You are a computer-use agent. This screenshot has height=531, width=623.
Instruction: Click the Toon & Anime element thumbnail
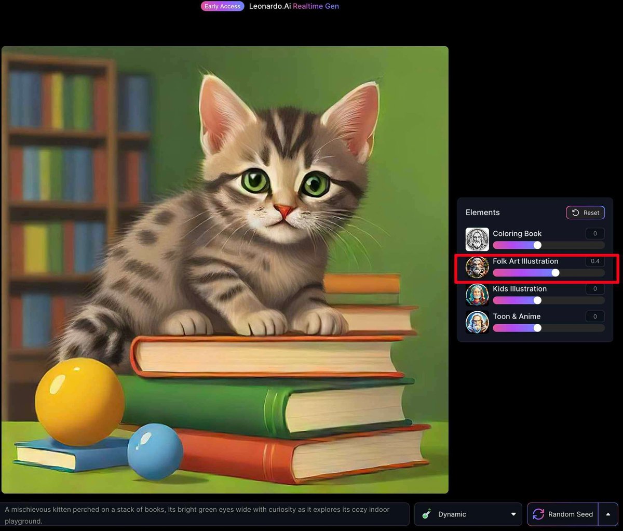(477, 322)
